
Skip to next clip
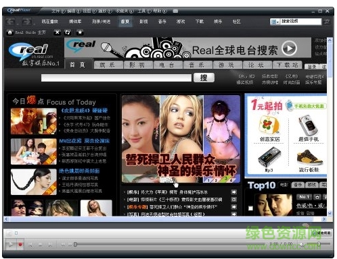click(50, 244)
